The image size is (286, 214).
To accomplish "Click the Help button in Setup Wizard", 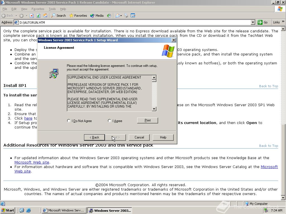I will [x=163, y=137].
